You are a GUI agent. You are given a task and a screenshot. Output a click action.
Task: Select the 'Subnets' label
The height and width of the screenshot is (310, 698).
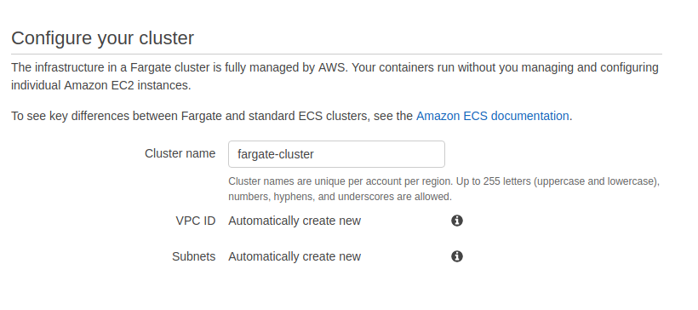point(193,256)
